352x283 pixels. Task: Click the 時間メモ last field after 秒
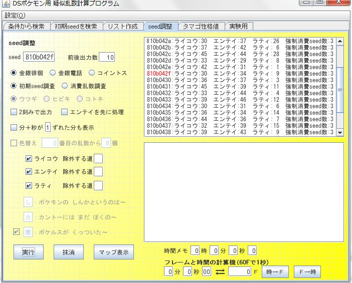(252, 250)
